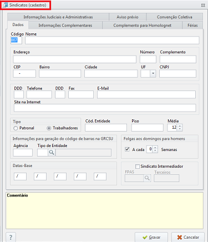Image resolution: width=208 pixels, height=242 pixels.
Task: Click the Cancelar button
Action: pos(188,237)
